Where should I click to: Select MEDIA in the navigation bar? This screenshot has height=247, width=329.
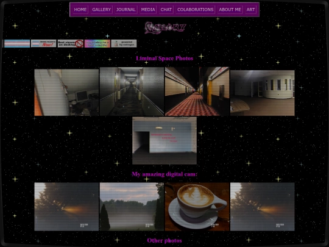click(148, 10)
